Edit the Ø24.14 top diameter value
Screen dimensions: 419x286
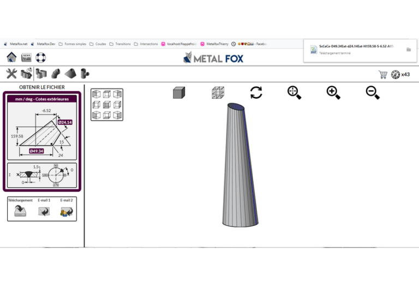[65, 122]
